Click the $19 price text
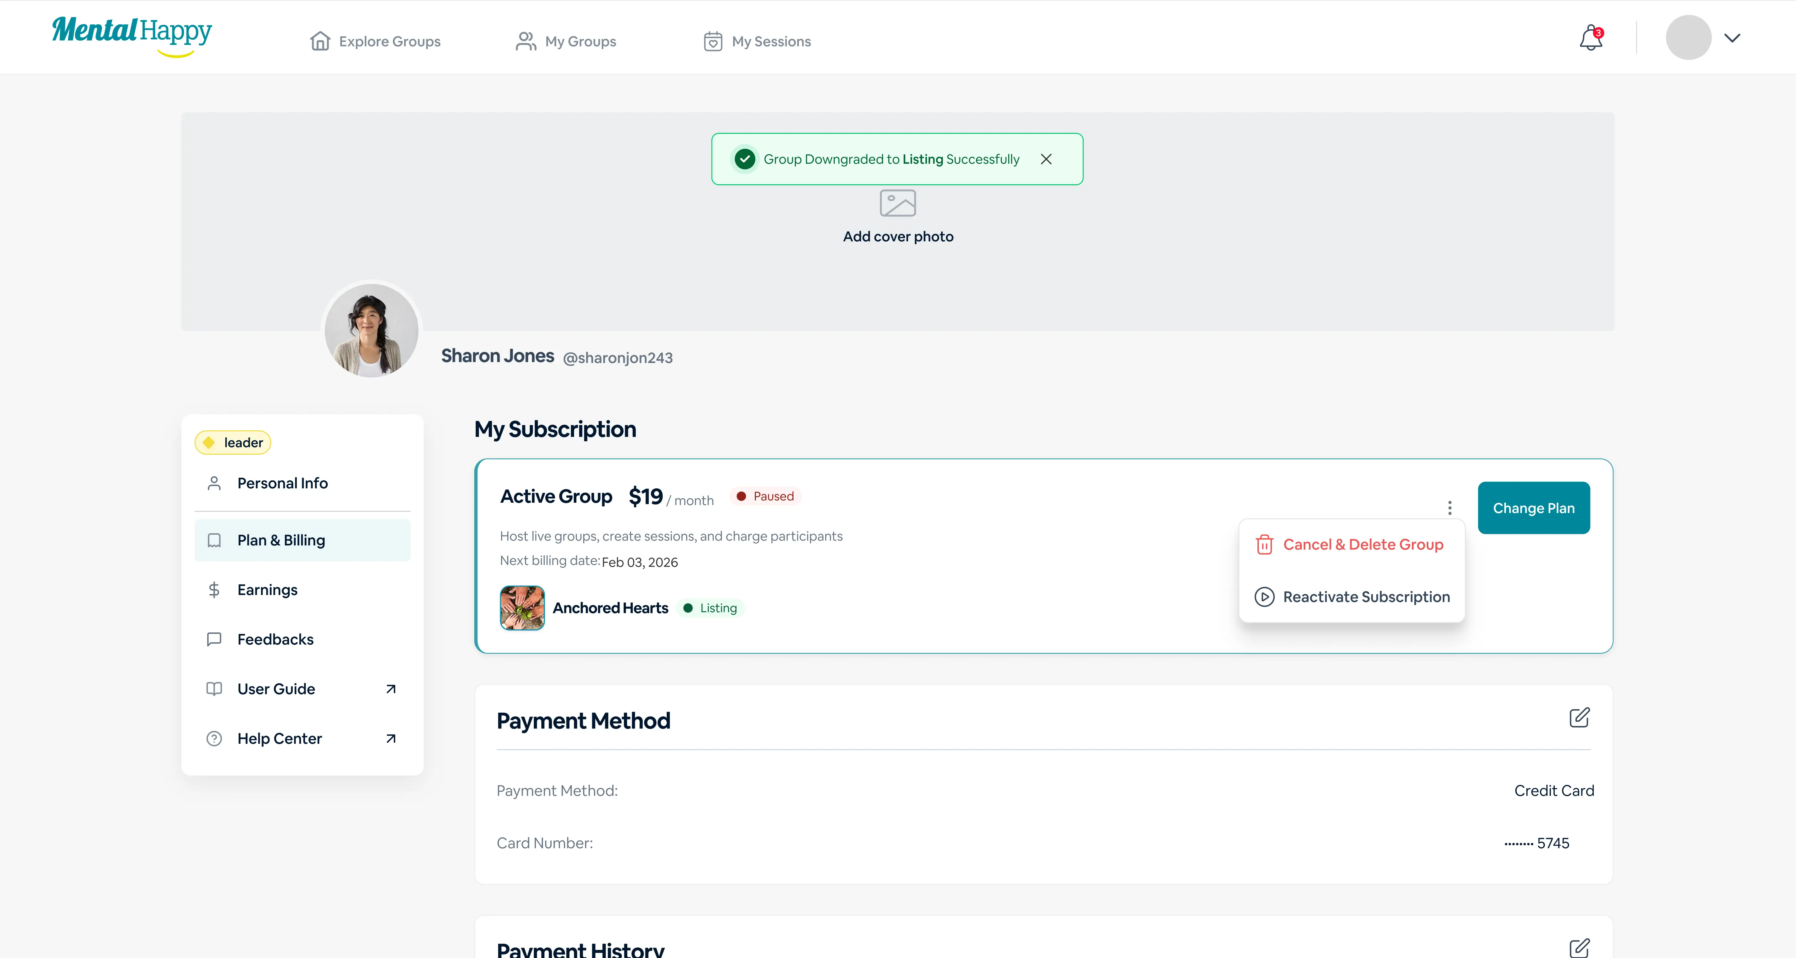Image resolution: width=1796 pixels, height=958 pixels. tap(646, 496)
